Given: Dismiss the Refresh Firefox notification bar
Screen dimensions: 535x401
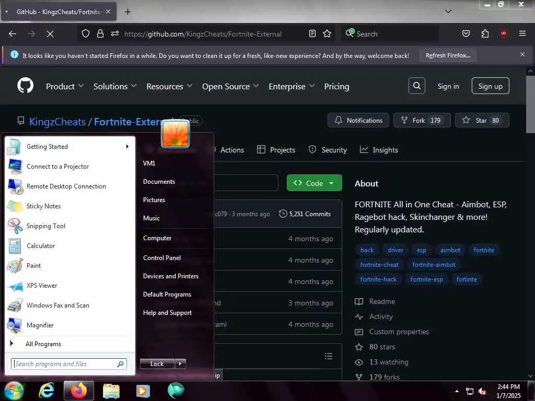Looking at the screenshot, I should (522, 54).
